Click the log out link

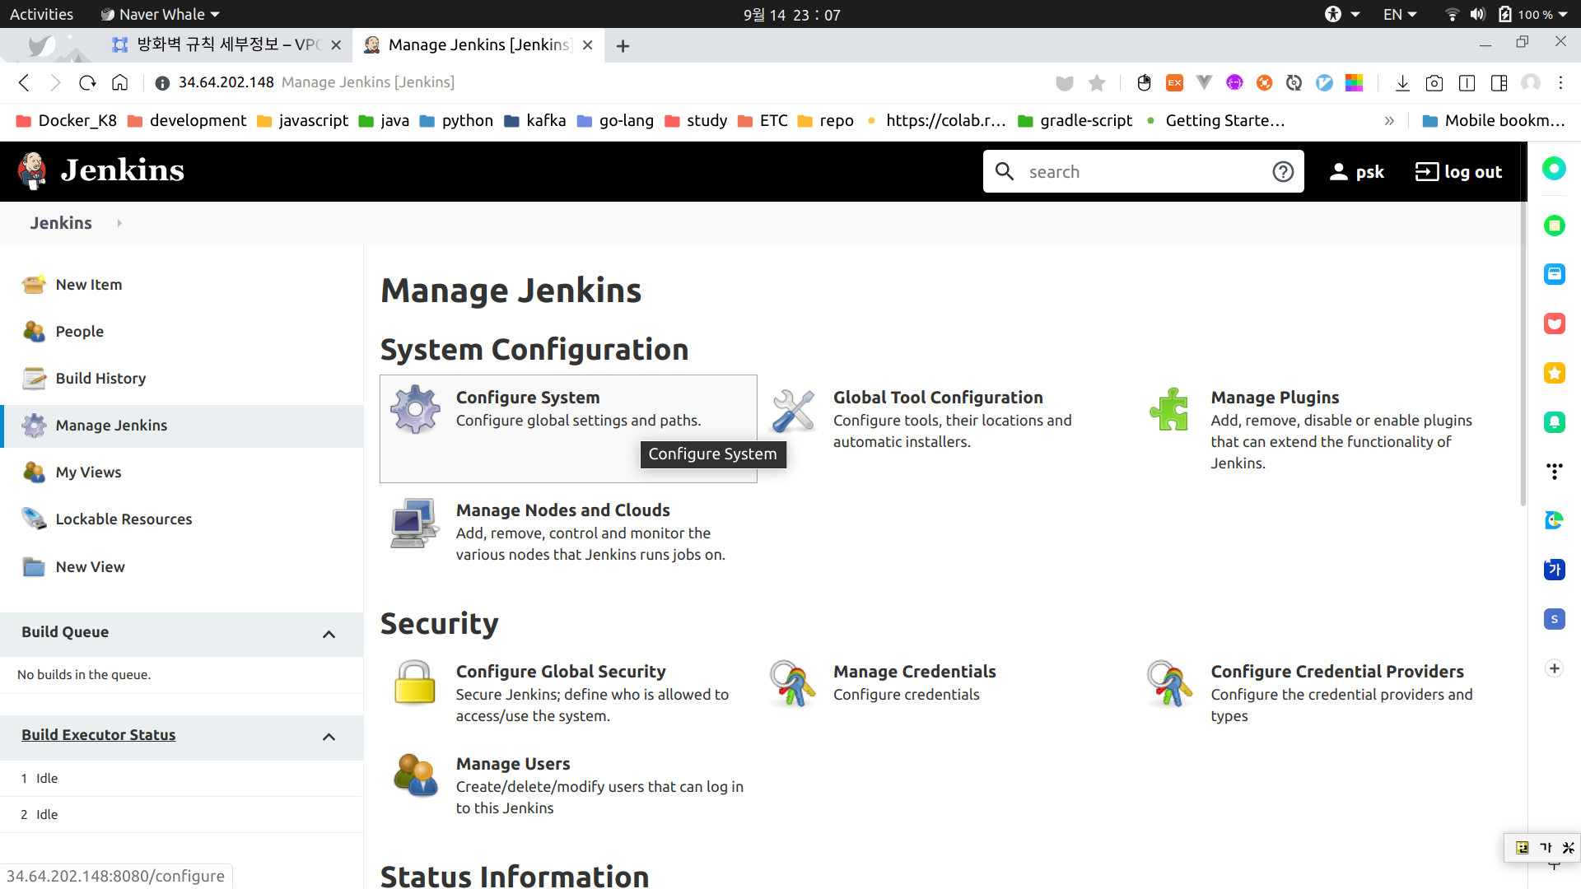1458,171
